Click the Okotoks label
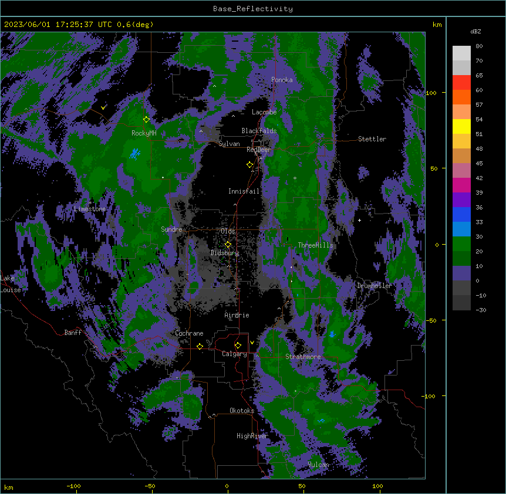The height and width of the screenshot is (494, 506). click(x=242, y=411)
